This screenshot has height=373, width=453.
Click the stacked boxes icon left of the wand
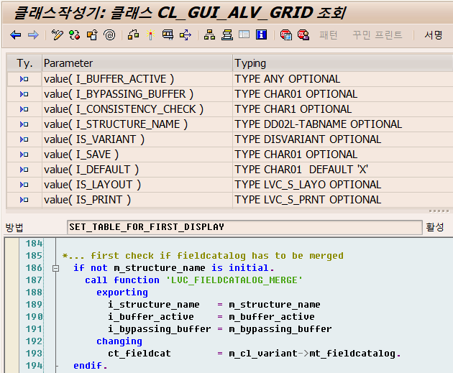pos(134,35)
